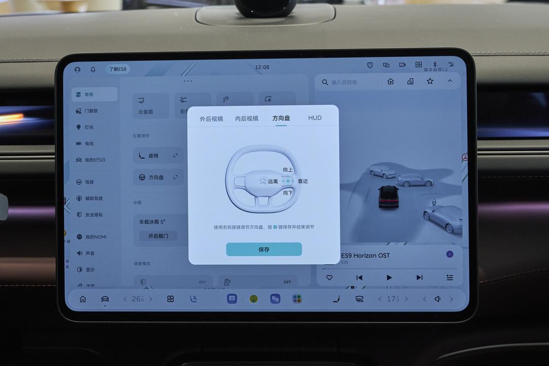Increase driver temperature with right arrow
Image resolution: width=549 pixels, height=366 pixels.
[x=151, y=299]
